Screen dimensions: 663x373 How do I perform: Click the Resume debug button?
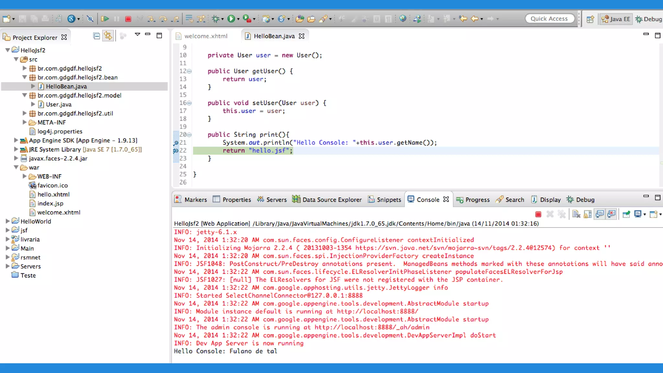pos(105,19)
